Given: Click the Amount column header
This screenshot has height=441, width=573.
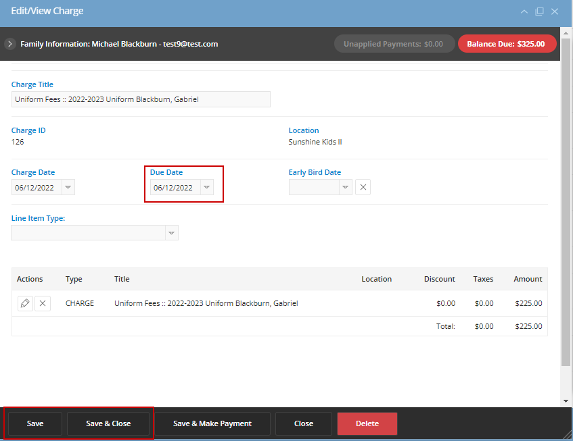Looking at the screenshot, I should (528, 279).
